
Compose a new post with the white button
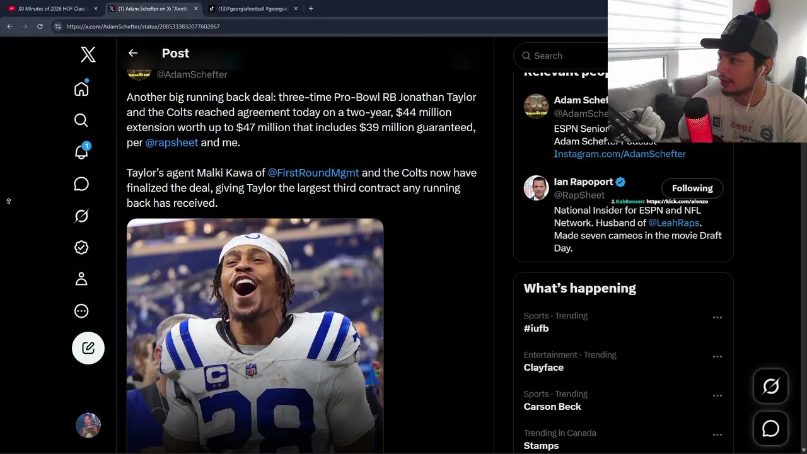[x=88, y=348]
